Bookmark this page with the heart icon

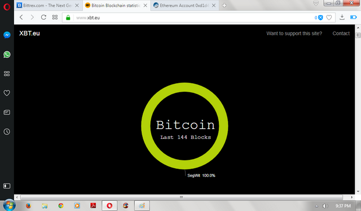pyautogui.click(x=329, y=17)
